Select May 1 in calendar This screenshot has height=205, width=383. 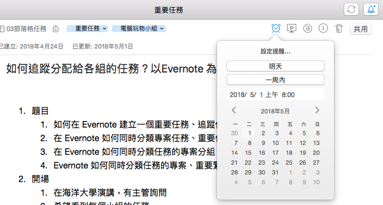pos(248,133)
